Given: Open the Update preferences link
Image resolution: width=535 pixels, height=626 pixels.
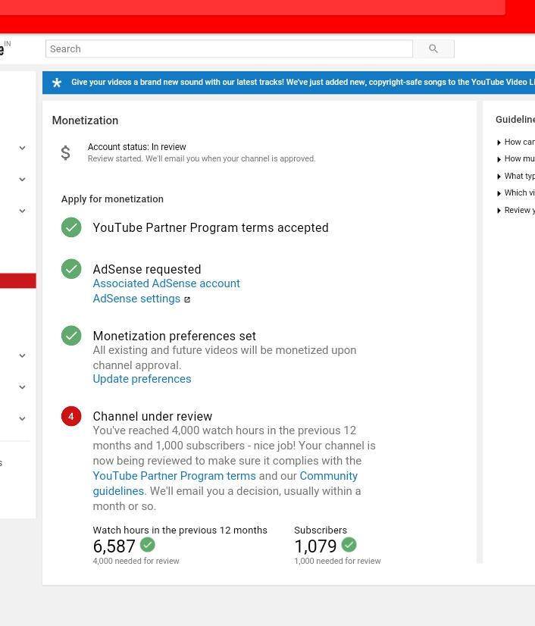Looking at the screenshot, I should coord(142,379).
